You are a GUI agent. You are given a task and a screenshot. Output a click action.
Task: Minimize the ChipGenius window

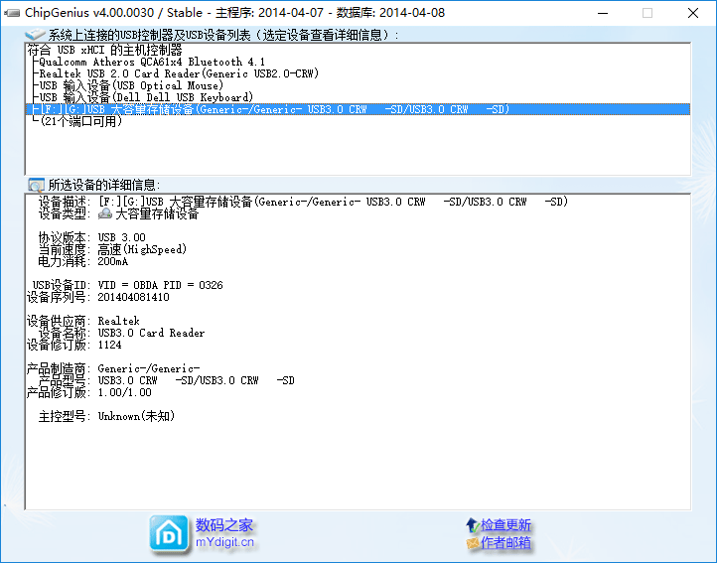pos(603,13)
